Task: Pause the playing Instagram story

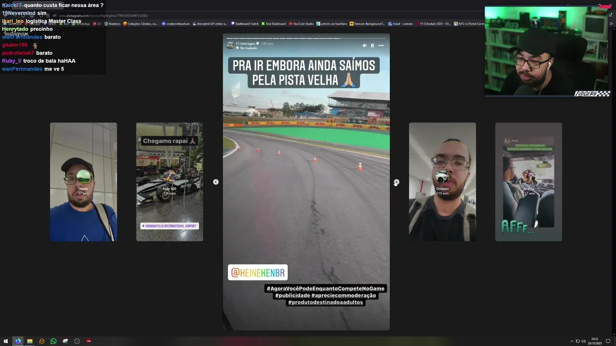Action: coord(372,46)
